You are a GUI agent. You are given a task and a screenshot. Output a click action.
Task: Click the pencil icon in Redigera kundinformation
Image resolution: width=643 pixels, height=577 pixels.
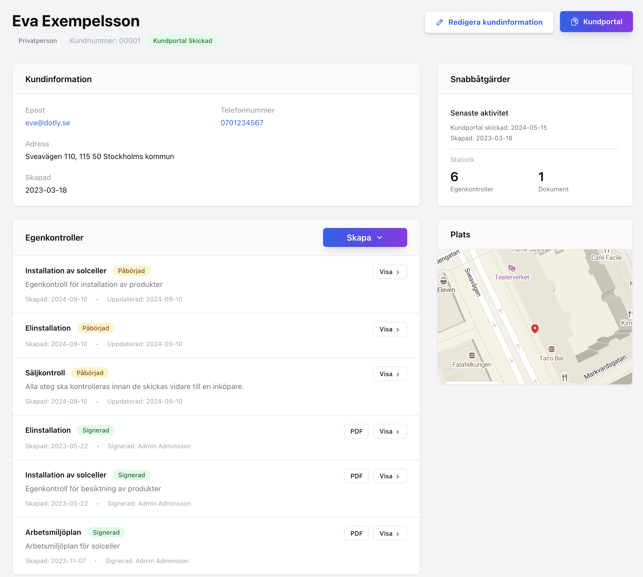pos(440,22)
